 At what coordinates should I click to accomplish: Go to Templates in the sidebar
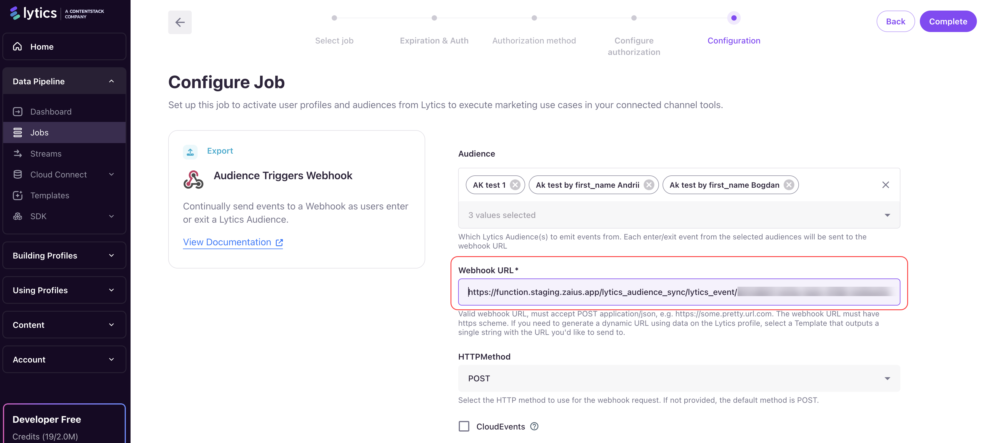click(x=50, y=195)
